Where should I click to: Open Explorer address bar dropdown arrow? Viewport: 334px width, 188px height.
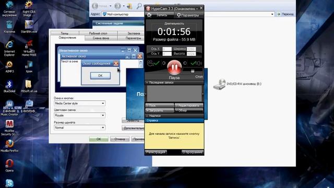(x=272, y=14)
